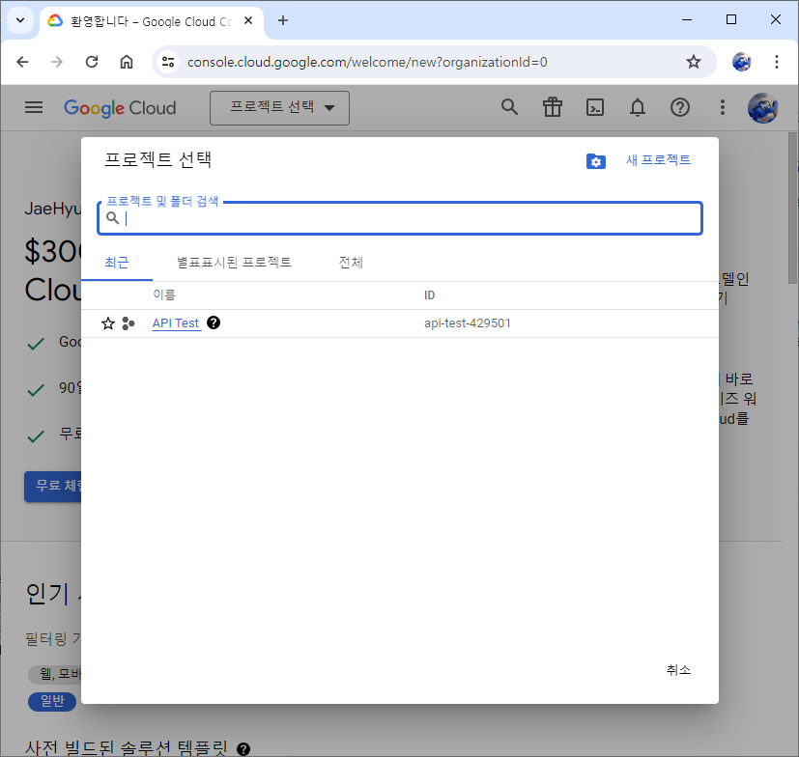Screen dimensions: 799x757
Task: Click the 새 프로젝트 link
Action: point(658,160)
